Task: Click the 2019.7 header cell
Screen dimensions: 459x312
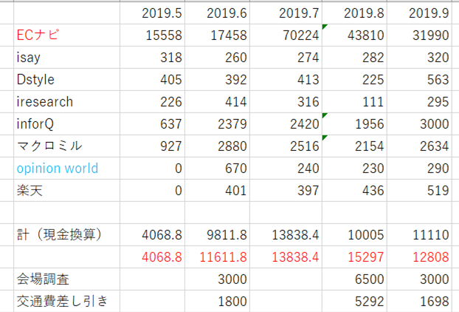Action: tap(286, 13)
